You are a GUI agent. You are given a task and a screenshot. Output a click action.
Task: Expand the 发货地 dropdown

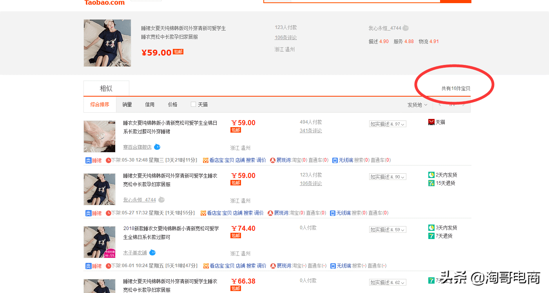click(x=417, y=105)
